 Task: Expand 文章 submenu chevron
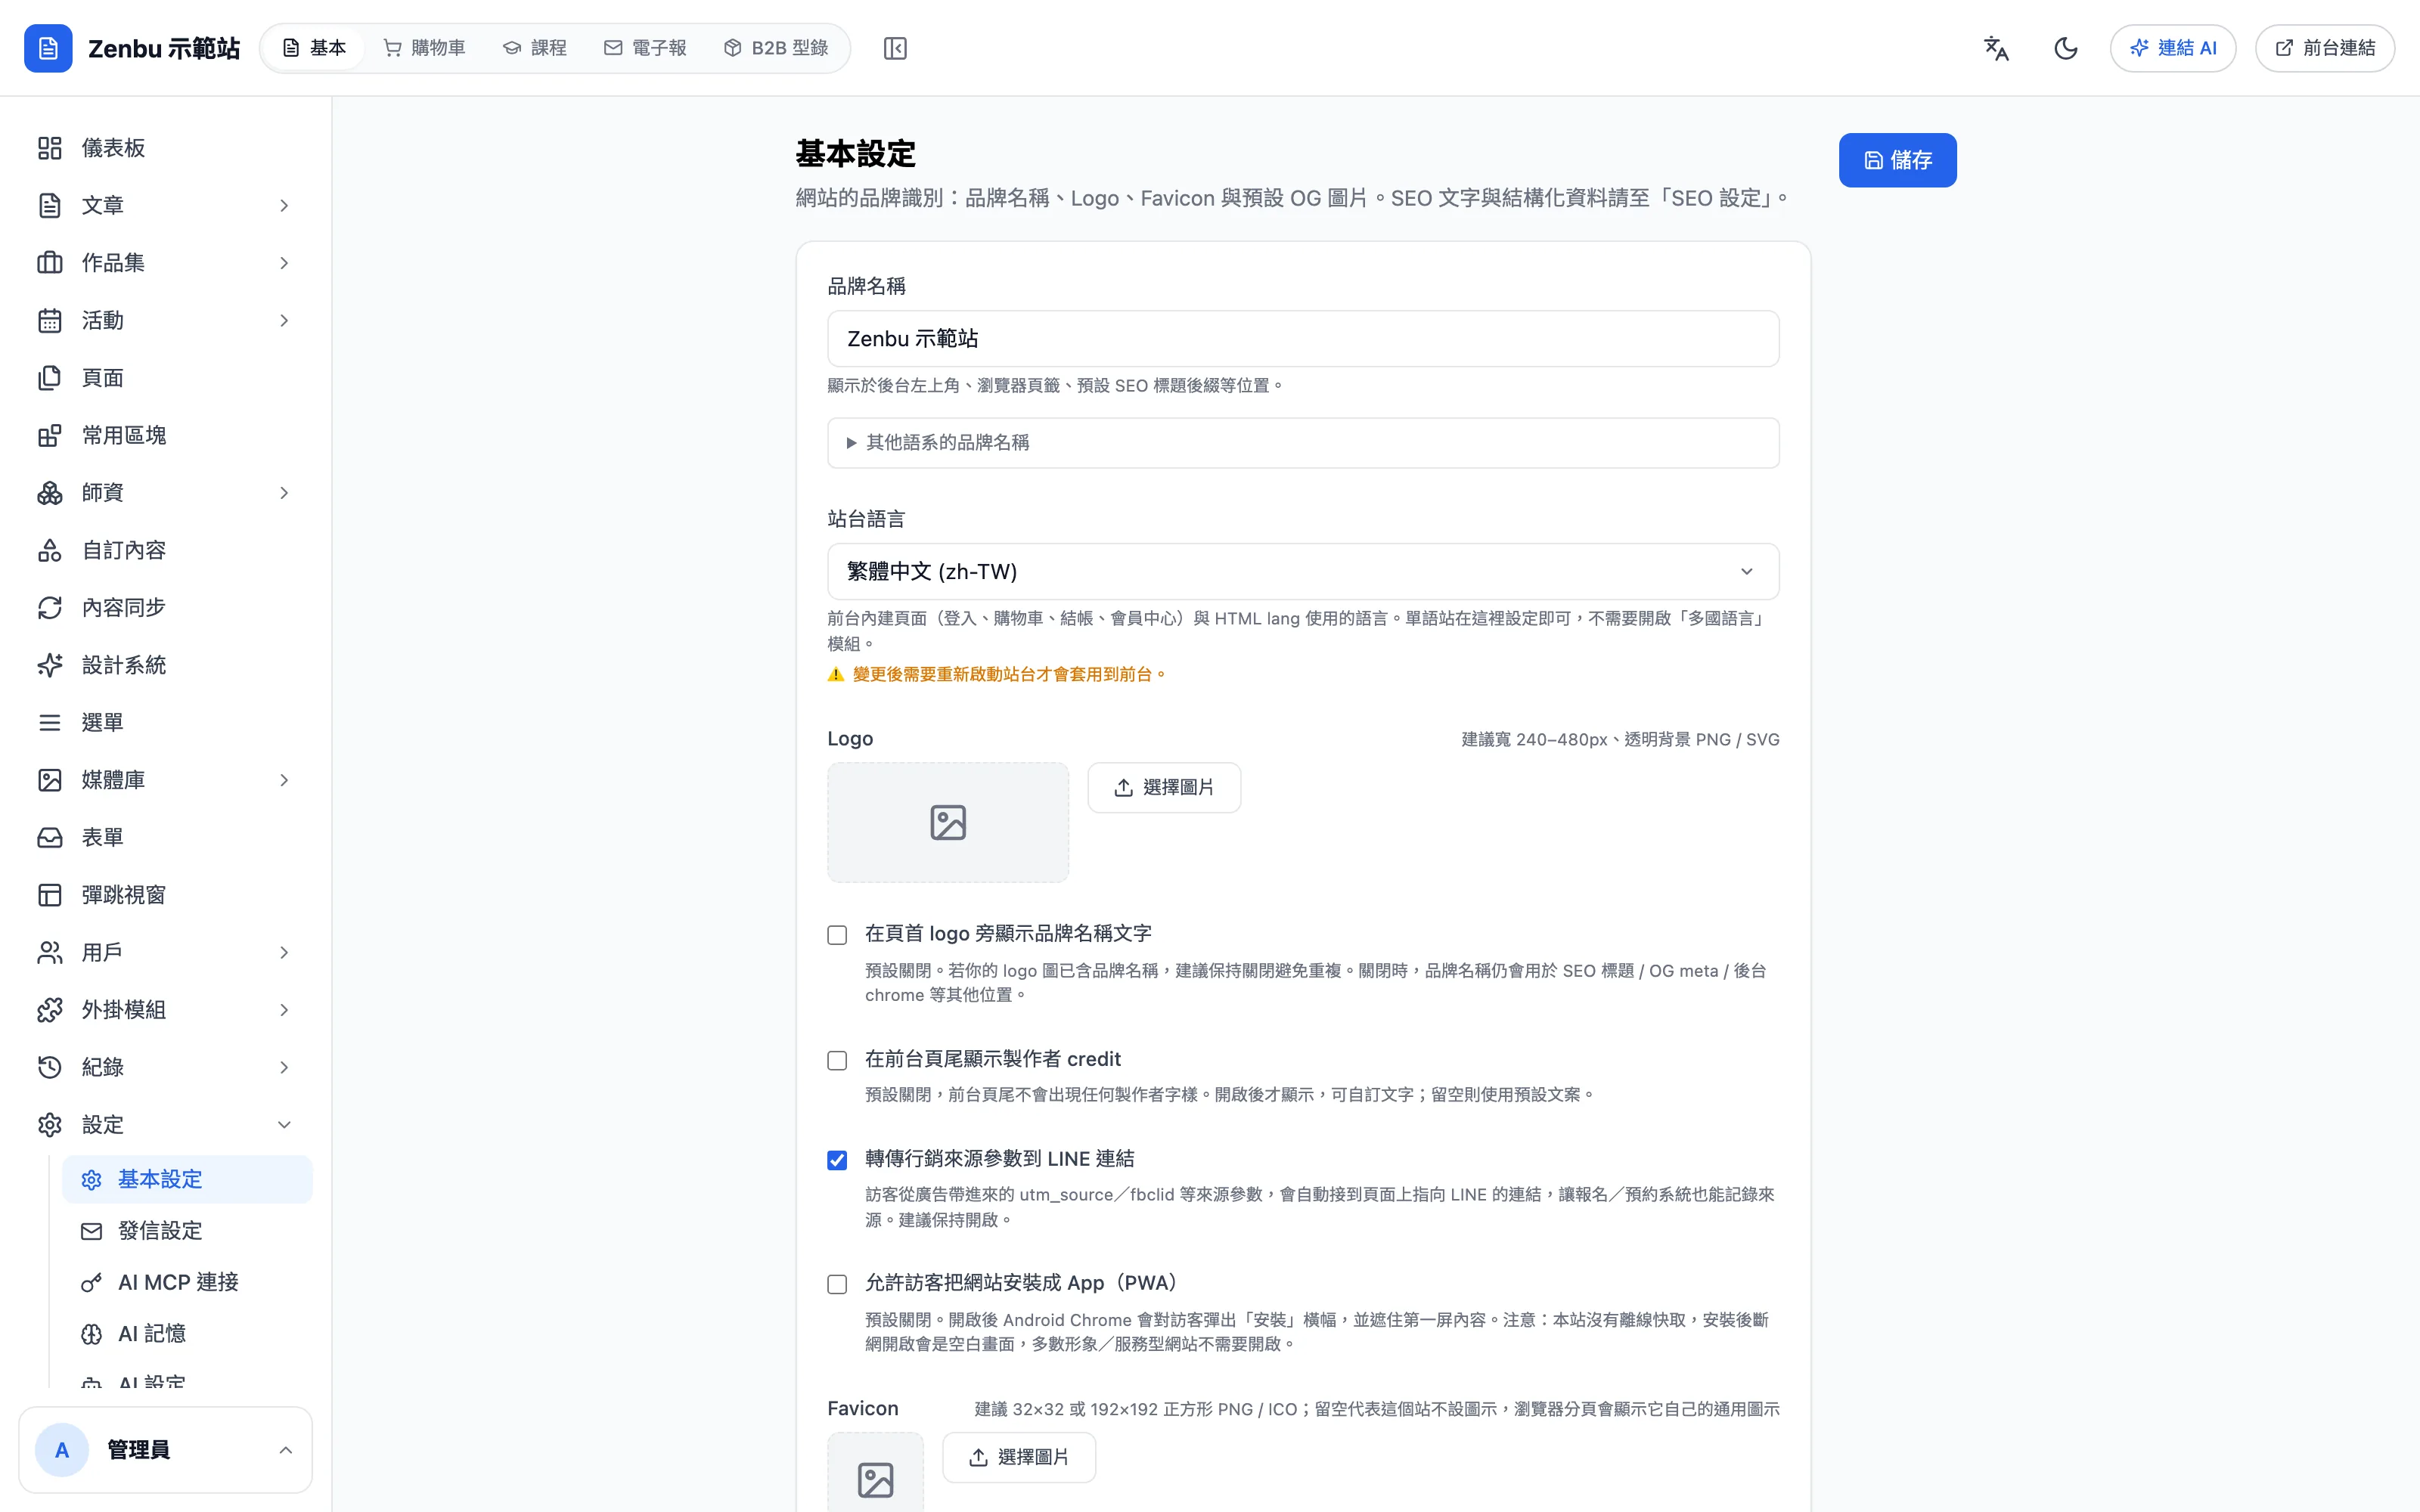tap(284, 205)
